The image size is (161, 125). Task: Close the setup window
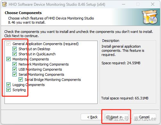[x=153, y=4]
